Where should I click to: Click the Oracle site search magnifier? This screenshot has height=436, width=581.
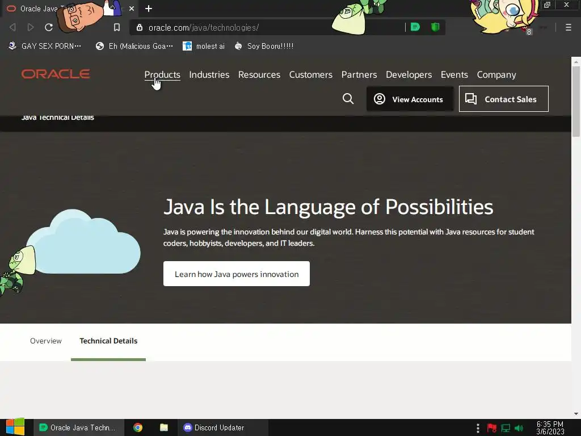click(x=348, y=99)
